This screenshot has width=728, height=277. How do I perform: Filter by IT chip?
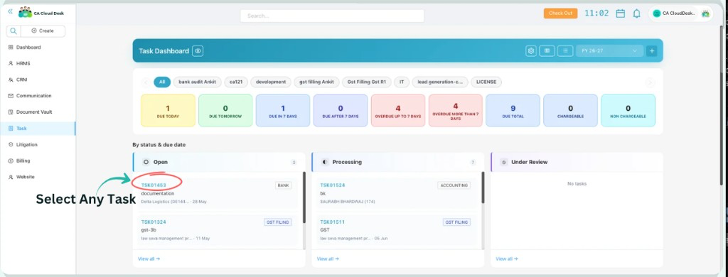pos(402,82)
